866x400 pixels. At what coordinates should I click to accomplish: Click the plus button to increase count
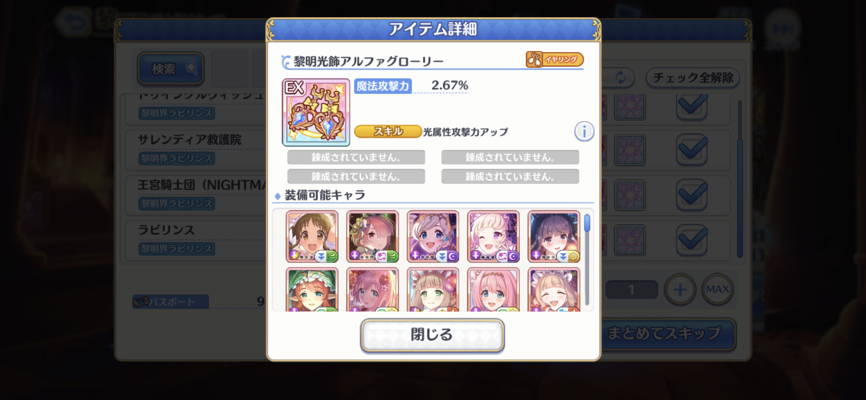(x=680, y=290)
